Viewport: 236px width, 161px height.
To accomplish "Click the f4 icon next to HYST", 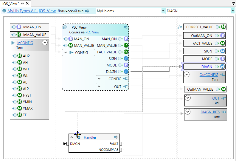I will tap(19, 95).
